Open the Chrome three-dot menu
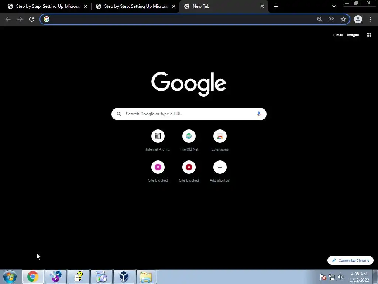The height and width of the screenshot is (284, 378). (370, 19)
